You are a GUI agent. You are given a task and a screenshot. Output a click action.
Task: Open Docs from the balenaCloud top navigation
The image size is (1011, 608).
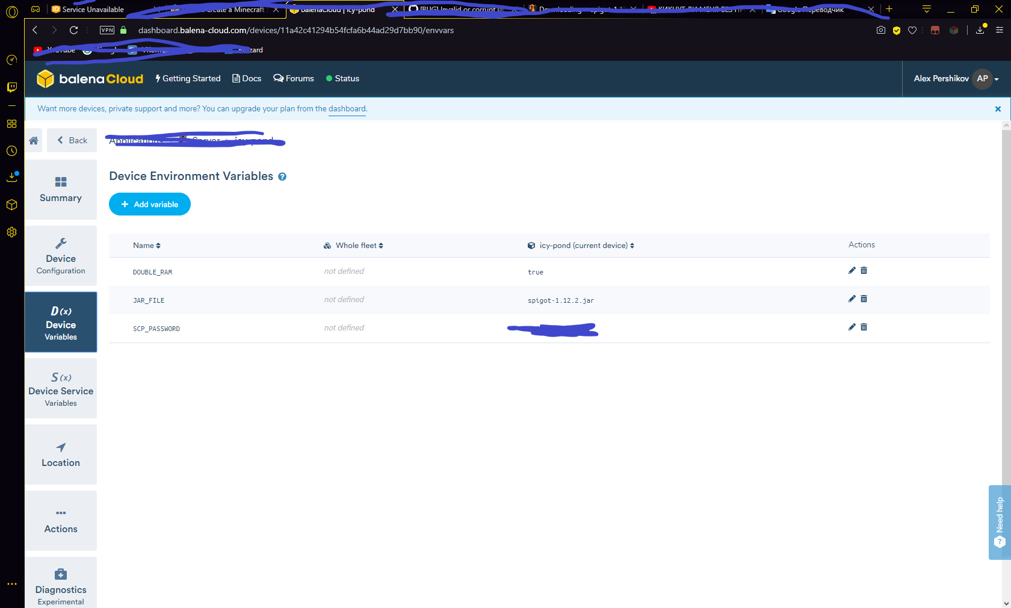(247, 78)
